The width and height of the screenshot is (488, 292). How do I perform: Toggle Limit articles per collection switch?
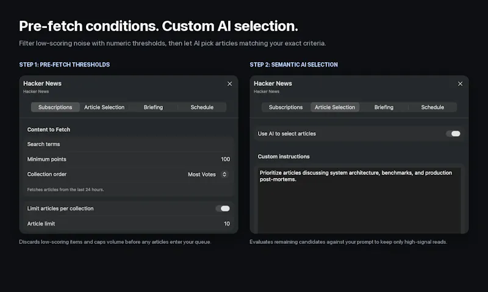(x=223, y=208)
